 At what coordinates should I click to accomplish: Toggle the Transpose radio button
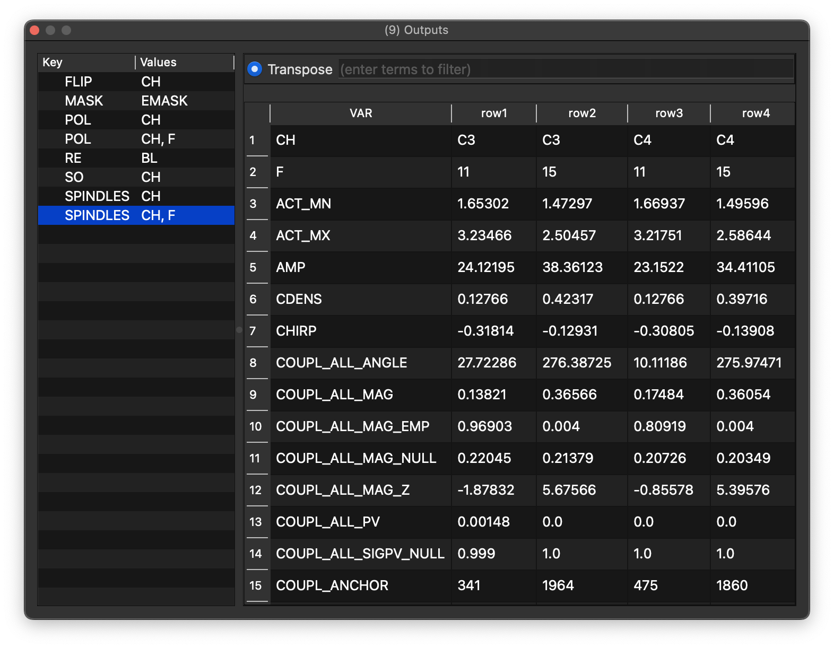255,69
